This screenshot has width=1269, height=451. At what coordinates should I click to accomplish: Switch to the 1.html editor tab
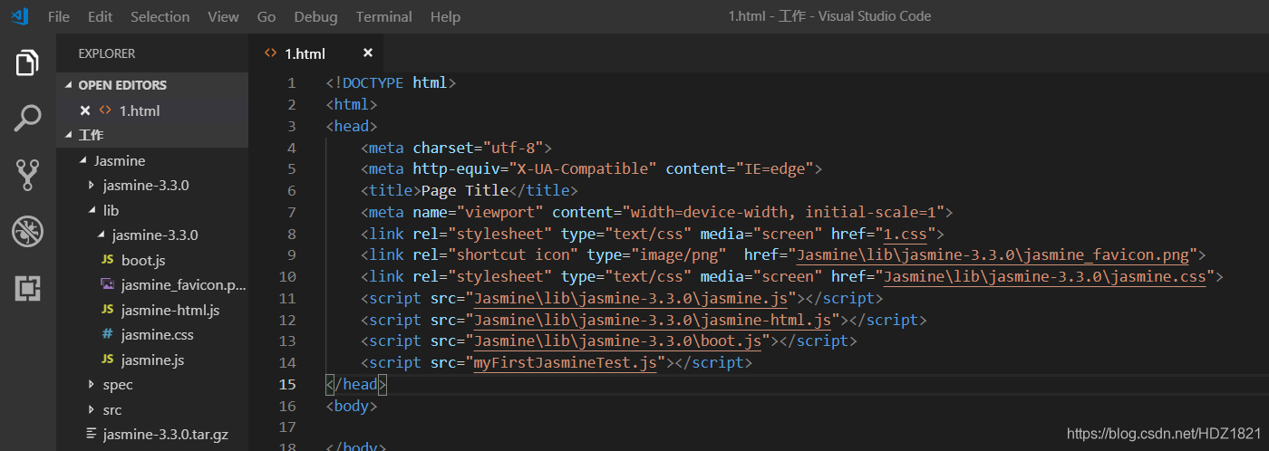315,53
